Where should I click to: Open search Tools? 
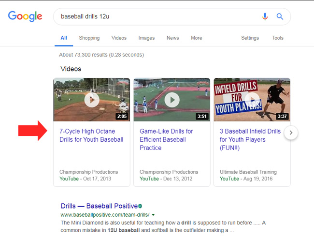tap(278, 38)
